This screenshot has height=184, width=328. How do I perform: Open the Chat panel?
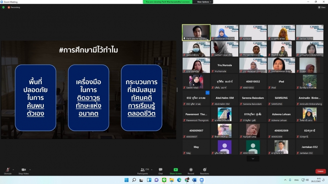click(160, 171)
